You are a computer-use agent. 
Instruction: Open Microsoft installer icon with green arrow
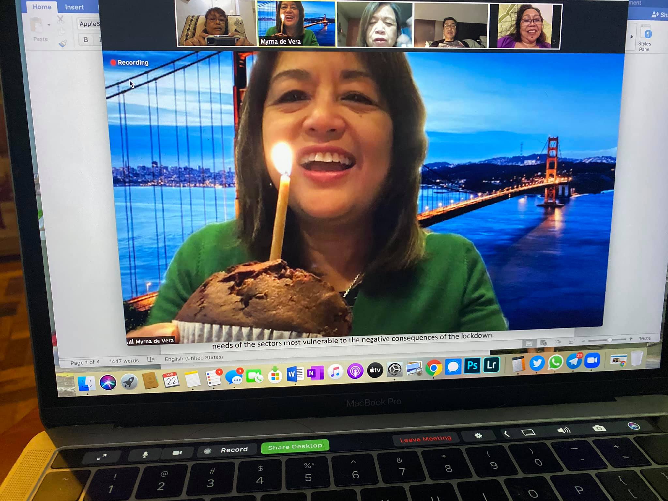[275, 375]
